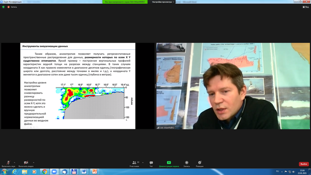
Task: Open the Чат chat panel
Action: (151, 164)
